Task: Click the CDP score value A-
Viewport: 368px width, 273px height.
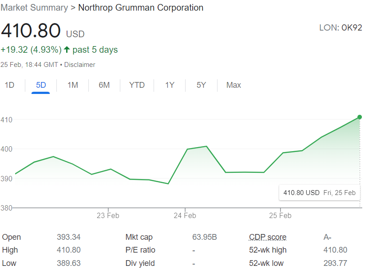Action: click(x=327, y=237)
